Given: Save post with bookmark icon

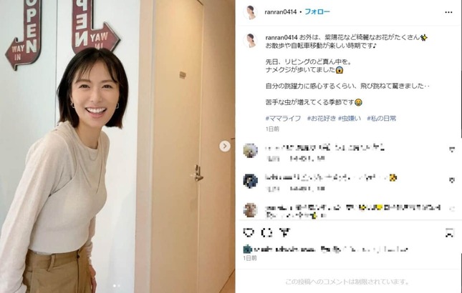Looking at the screenshot, I should [x=449, y=233].
